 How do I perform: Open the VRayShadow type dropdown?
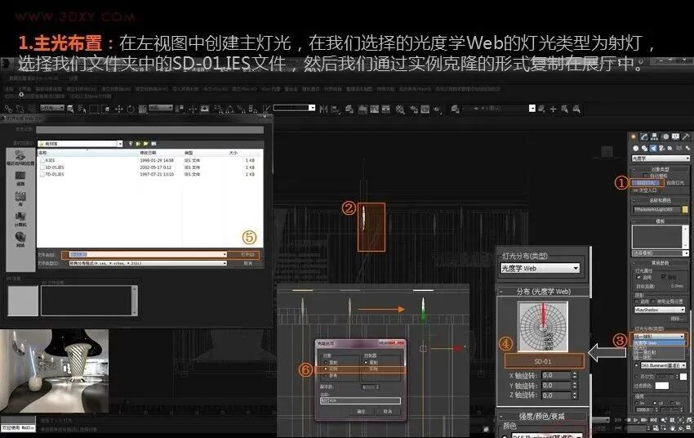(660, 310)
